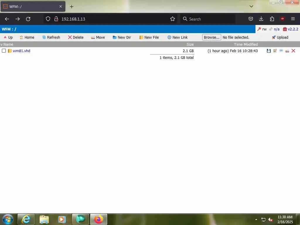This screenshot has height=225, width=300.
Task: Go forward in Firefox
Action: point(18,19)
